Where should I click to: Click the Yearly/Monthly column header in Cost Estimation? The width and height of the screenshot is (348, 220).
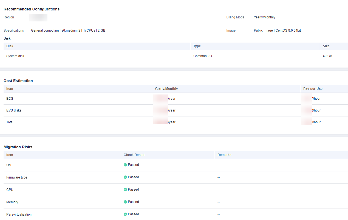click(166, 89)
